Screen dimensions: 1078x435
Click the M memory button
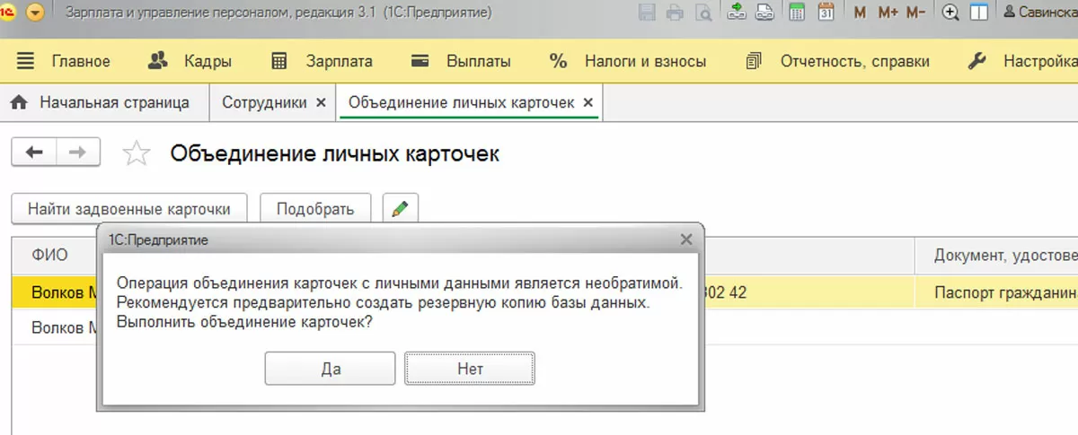click(x=861, y=13)
